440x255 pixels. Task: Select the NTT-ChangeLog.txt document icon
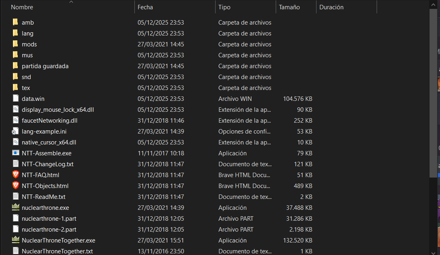[16, 164]
